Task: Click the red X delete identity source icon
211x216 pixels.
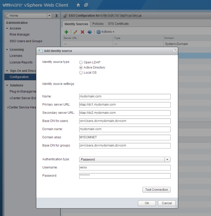Action: point(83,32)
